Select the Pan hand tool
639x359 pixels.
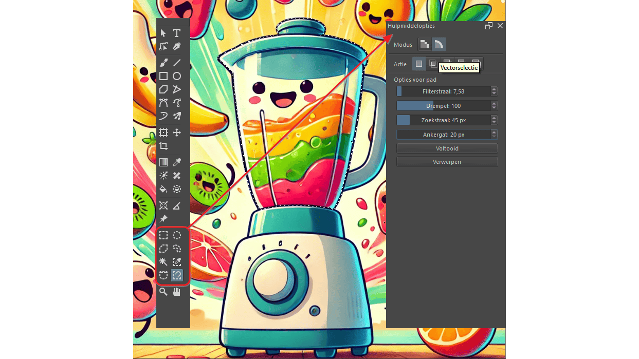click(177, 292)
